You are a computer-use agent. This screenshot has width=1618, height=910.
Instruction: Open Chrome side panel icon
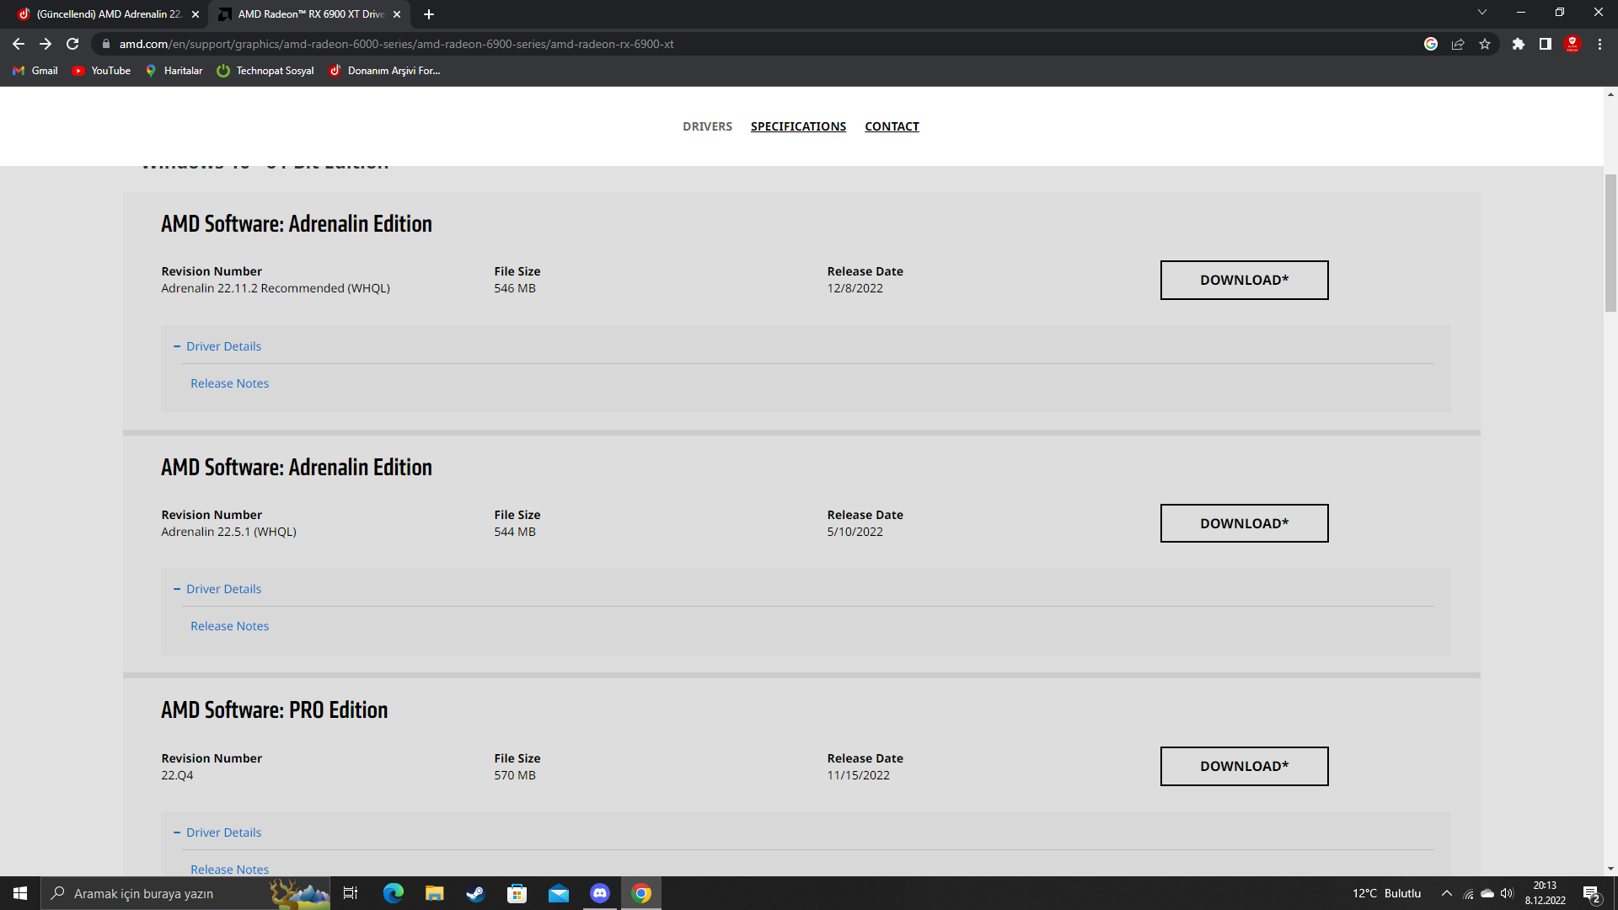[x=1545, y=44]
